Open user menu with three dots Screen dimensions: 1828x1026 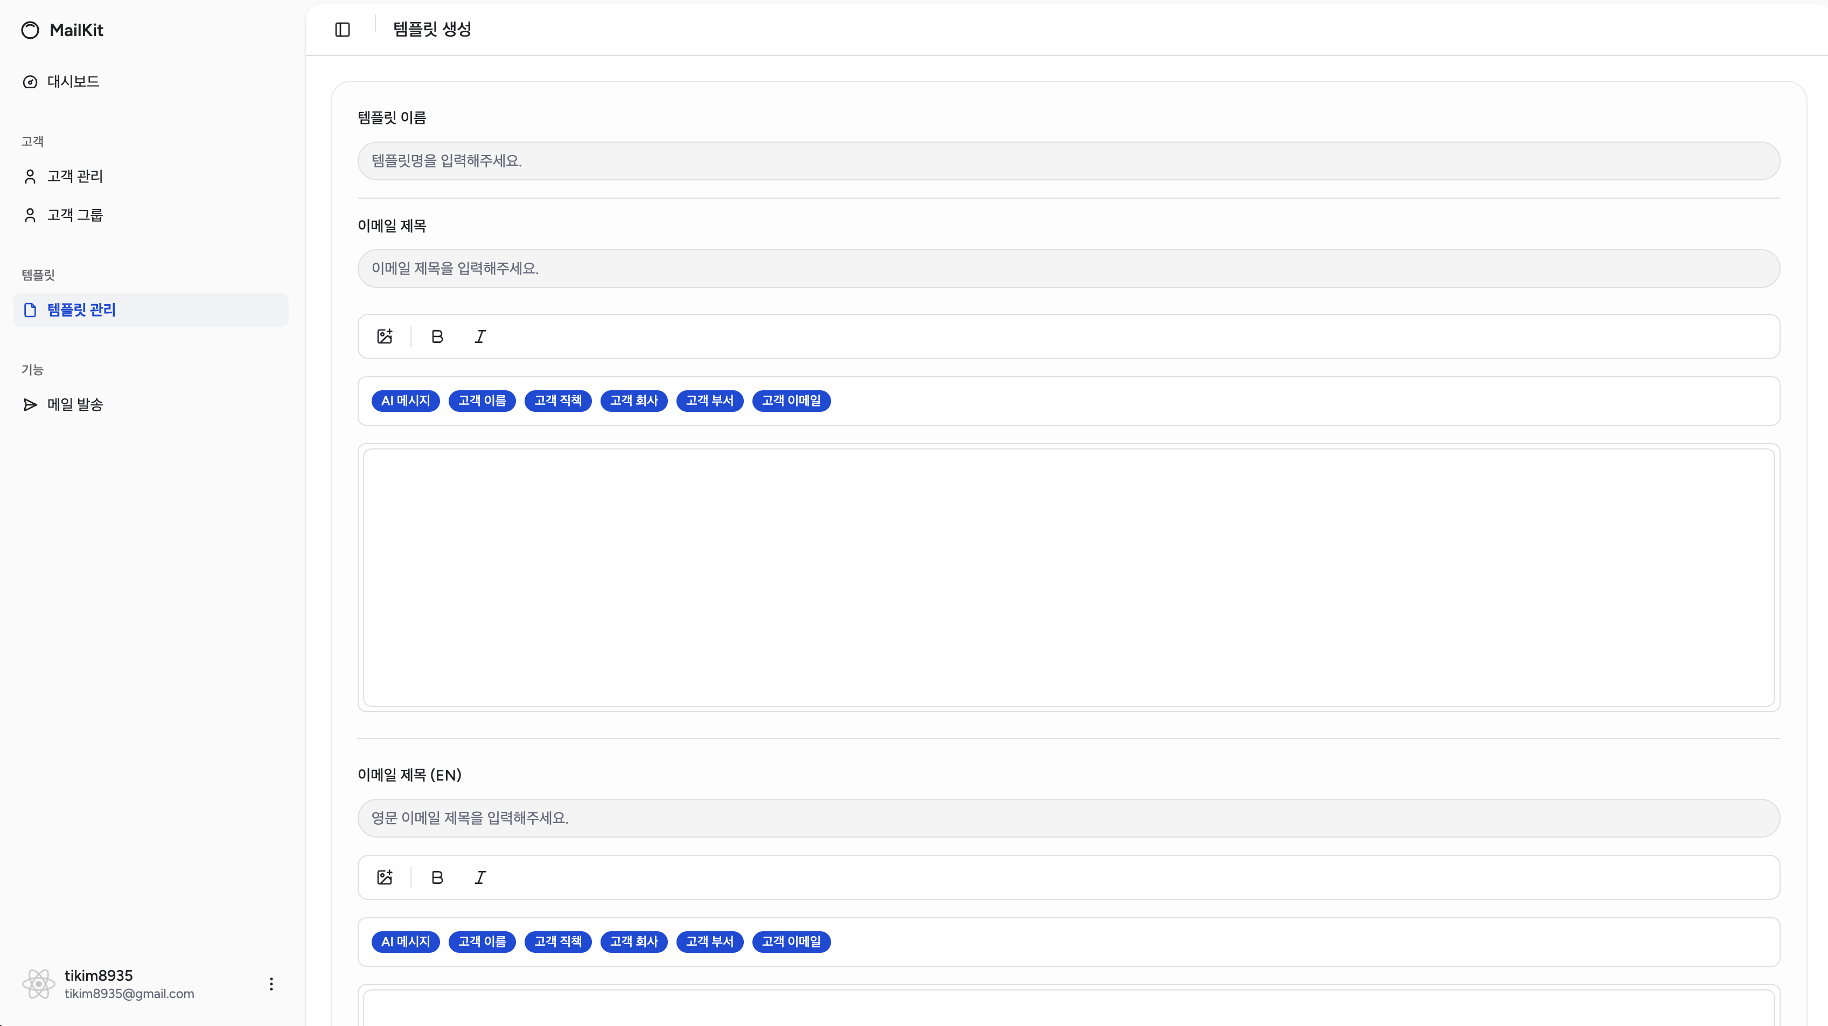click(271, 984)
